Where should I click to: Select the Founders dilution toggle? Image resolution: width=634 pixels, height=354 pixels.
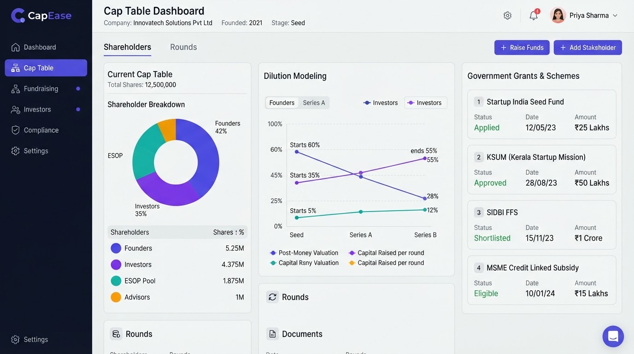point(282,103)
